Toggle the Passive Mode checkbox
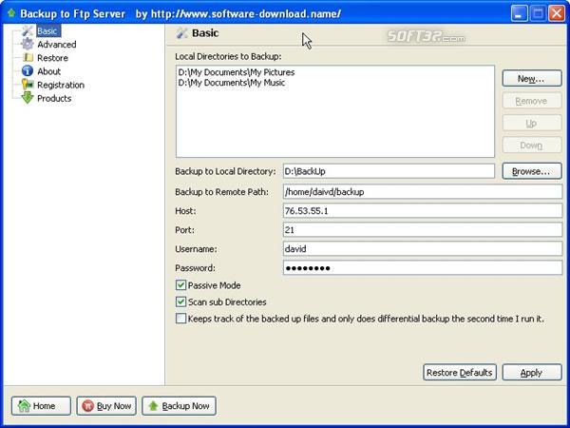The height and width of the screenshot is (428, 570). [x=180, y=285]
